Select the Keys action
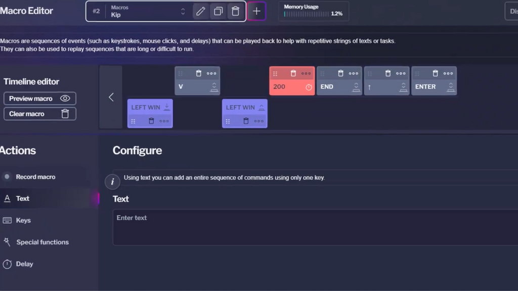The image size is (518, 291). click(23, 220)
